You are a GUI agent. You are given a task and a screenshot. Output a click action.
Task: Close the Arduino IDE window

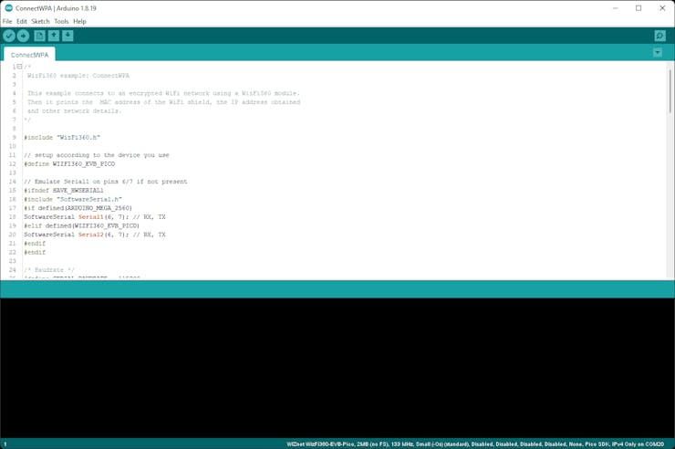click(662, 7)
